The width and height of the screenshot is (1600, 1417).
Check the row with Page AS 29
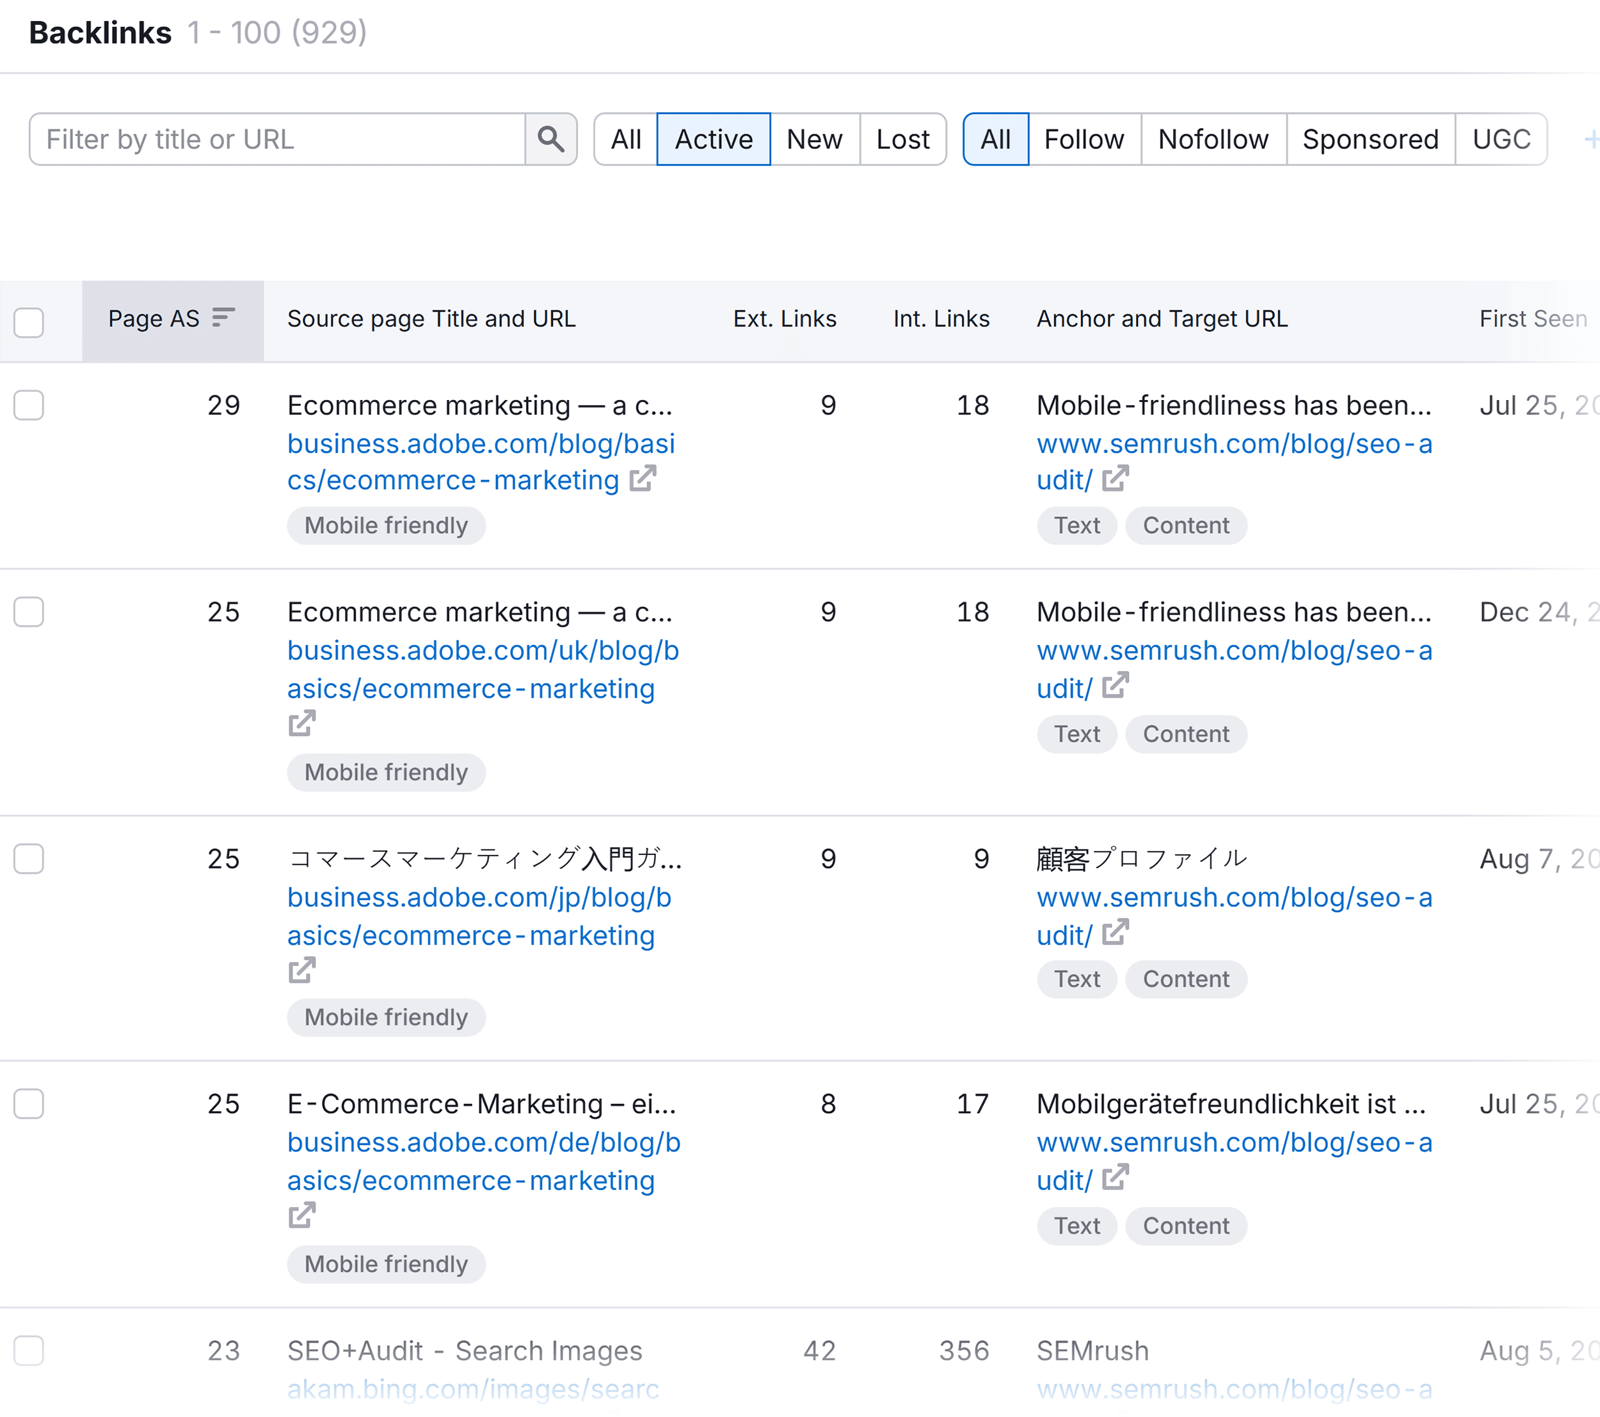click(x=29, y=404)
